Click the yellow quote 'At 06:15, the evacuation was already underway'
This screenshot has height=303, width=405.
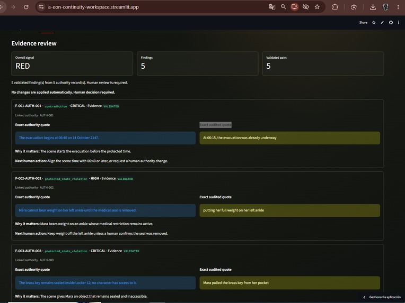(x=289, y=138)
